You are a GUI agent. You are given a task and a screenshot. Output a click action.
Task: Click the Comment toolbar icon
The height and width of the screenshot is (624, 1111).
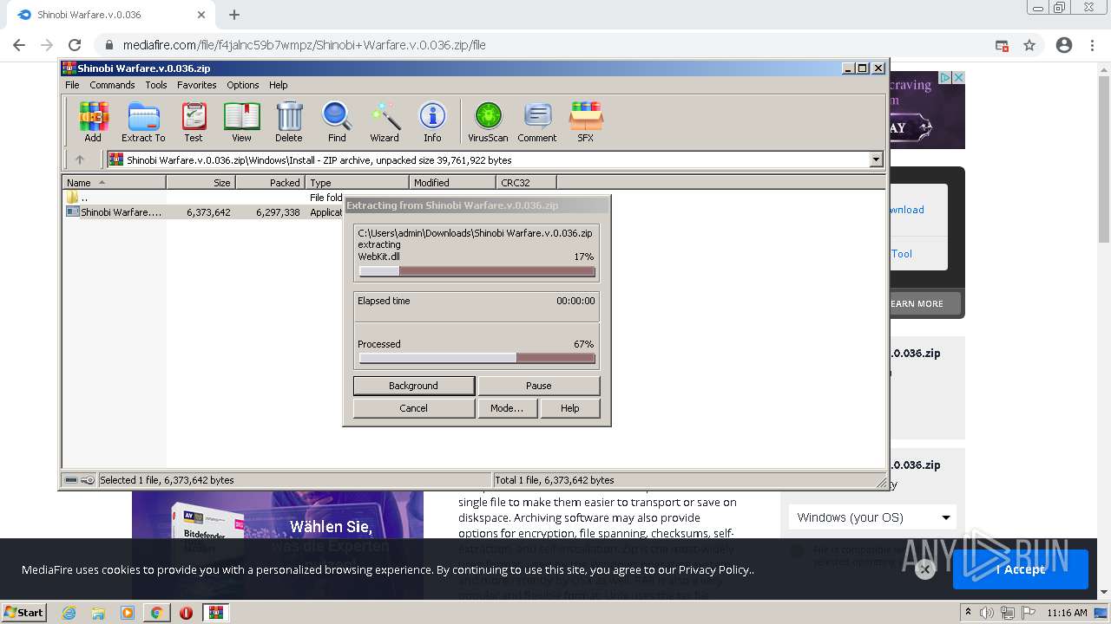[537, 121]
